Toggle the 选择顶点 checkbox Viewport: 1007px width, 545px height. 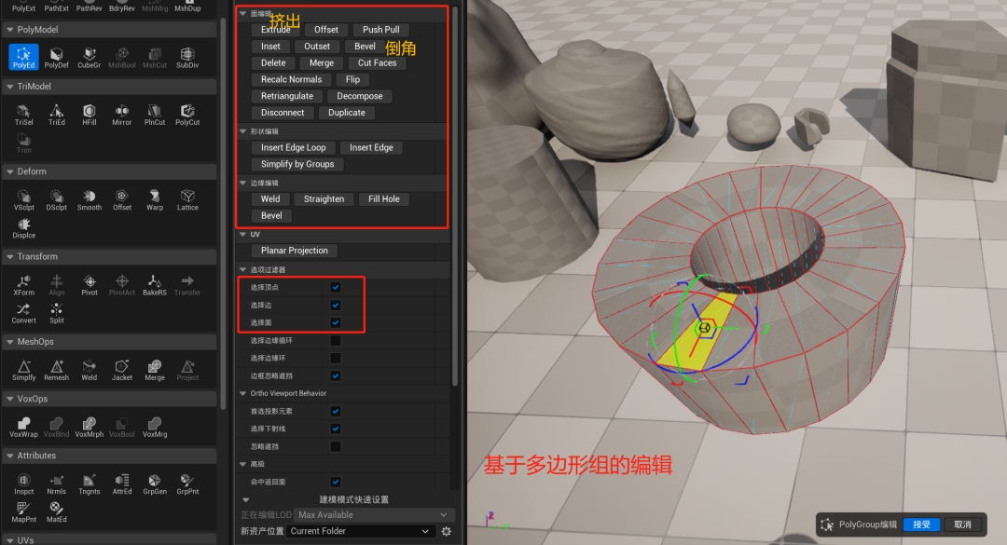click(x=336, y=287)
